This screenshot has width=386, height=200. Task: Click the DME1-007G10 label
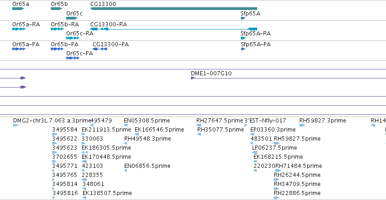pyautogui.click(x=211, y=73)
